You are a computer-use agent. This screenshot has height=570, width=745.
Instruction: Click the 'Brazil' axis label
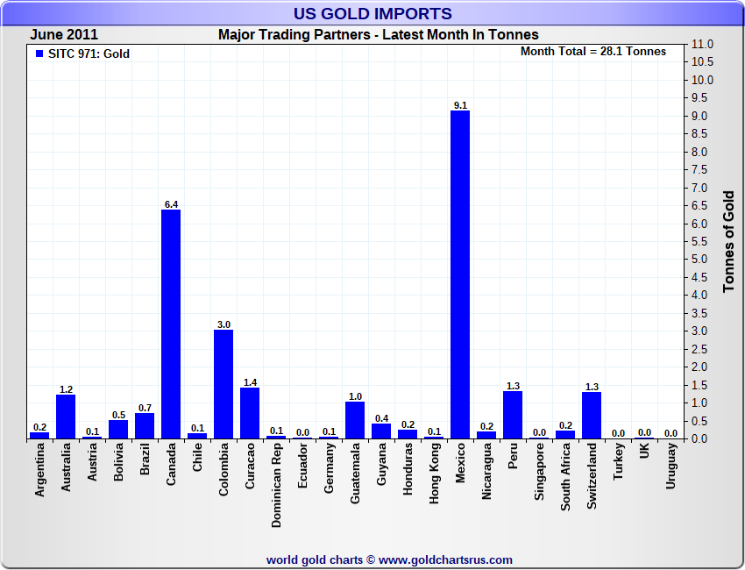145,460
